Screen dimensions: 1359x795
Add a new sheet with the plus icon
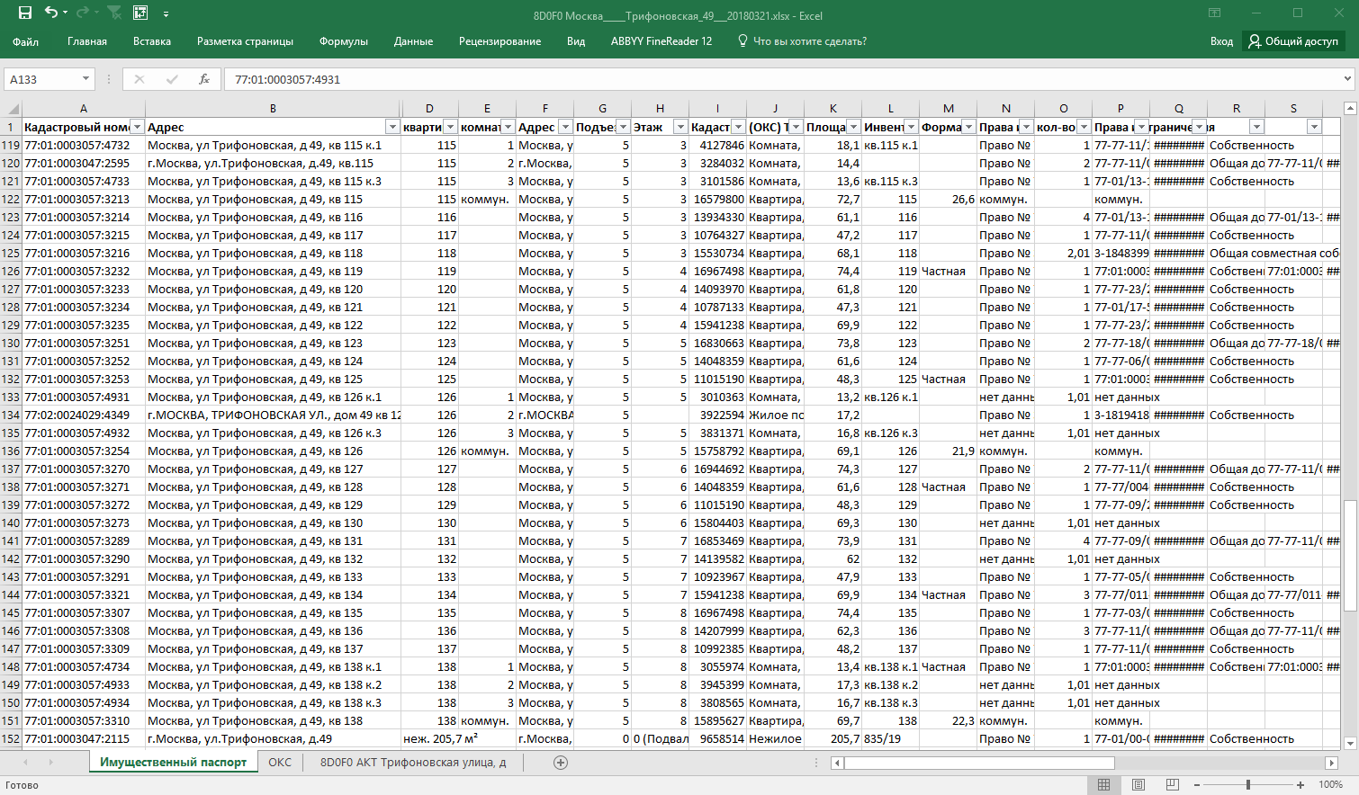coord(561,763)
